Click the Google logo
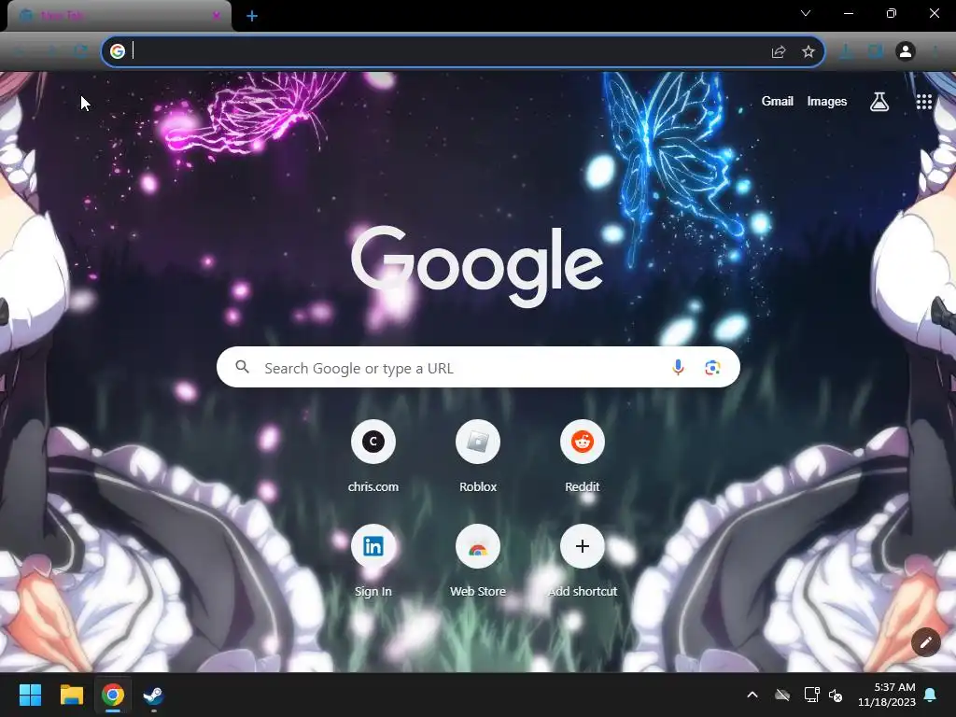The width and height of the screenshot is (956, 717). pos(477,266)
